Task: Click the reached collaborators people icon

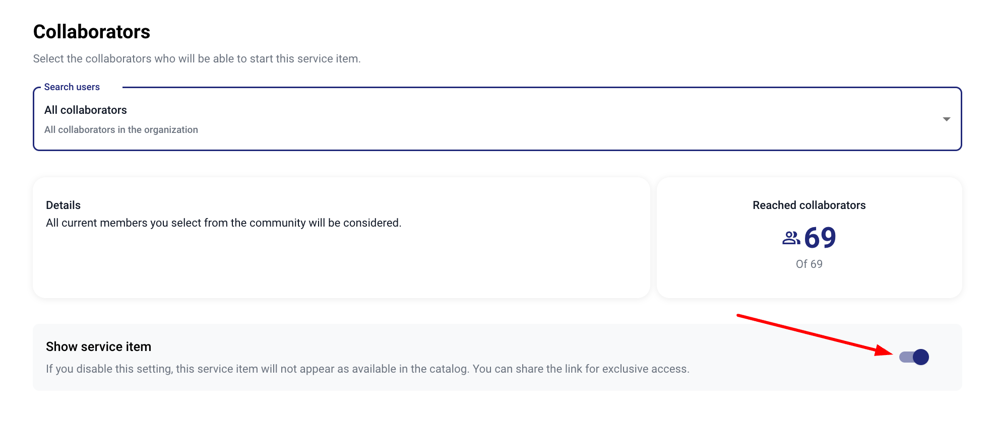Action: (791, 238)
